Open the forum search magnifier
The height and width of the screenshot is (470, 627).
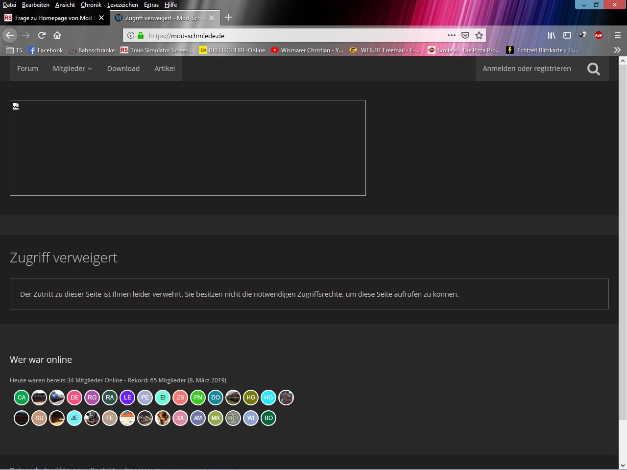(594, 69)
